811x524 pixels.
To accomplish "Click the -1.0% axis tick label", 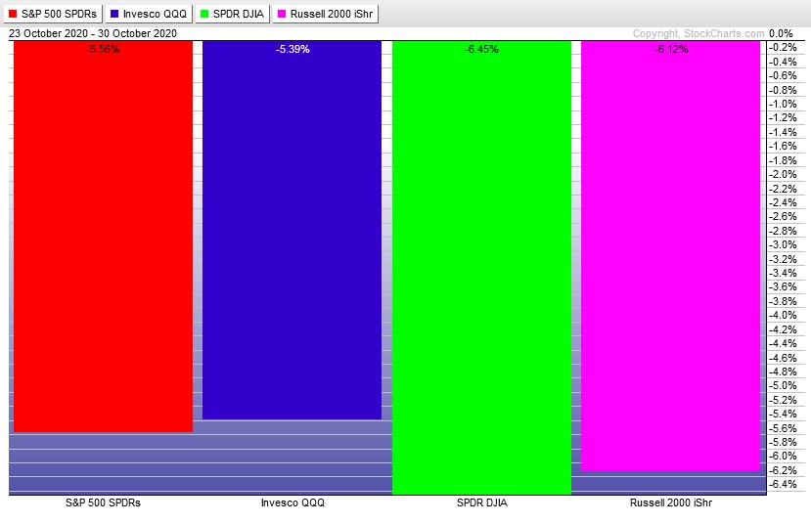I will click(x=783, y=104).
